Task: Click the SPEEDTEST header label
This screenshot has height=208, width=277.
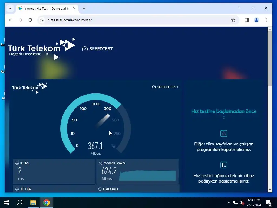Action: tap(97, 49)
